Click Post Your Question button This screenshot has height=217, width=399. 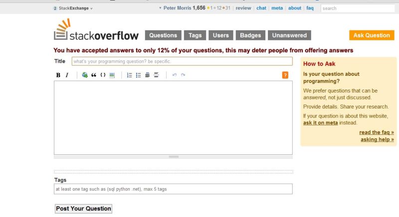[x=83, y=209]
